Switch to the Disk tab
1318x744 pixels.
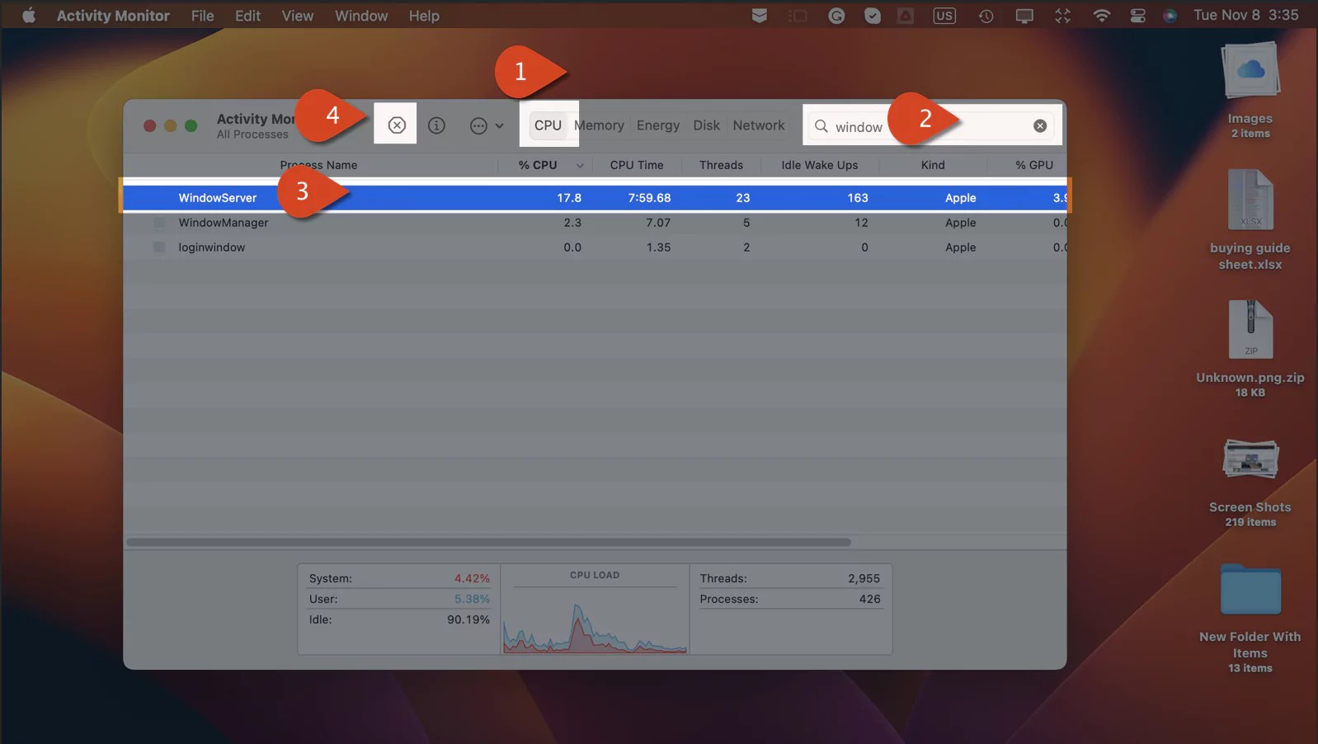click(x=706, y=125)
